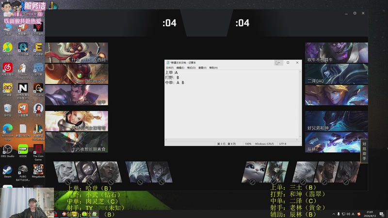Open the 编辑(E) menu in Notepad
The width and height of the screenshot is (388, 218).
(180, 68)
